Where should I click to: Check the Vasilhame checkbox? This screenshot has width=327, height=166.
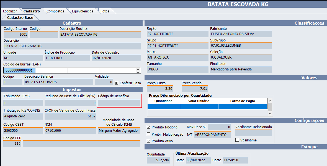pyautogui.click(x=237, y=140)
